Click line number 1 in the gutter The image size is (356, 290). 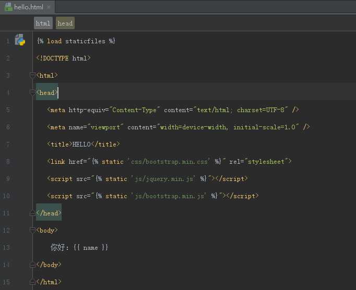[x=8, y=41]
